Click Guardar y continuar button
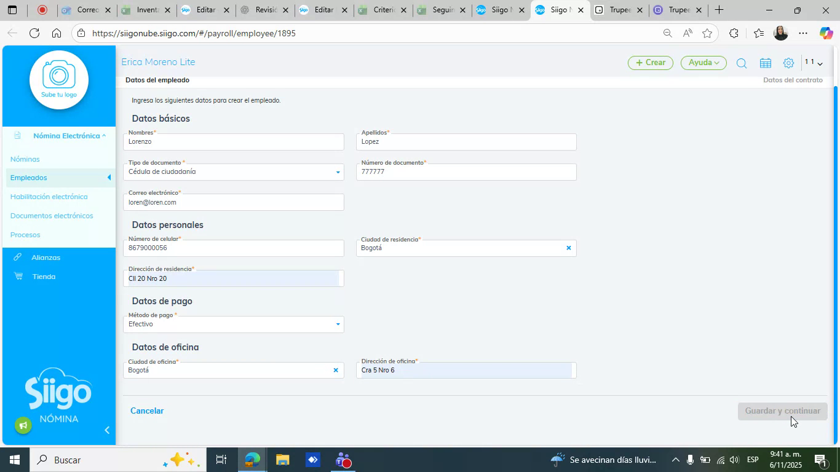This screenshot has width=840, height=472. point(783,411)
